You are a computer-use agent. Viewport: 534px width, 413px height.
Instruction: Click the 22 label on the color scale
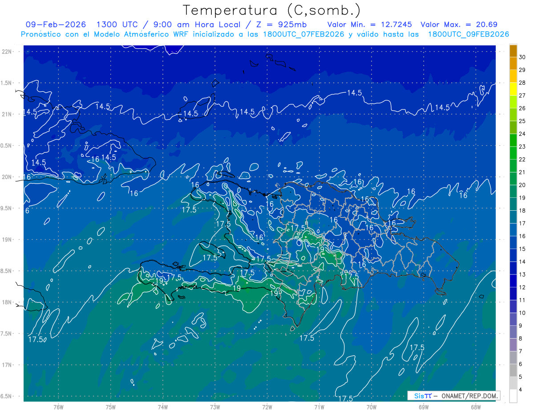pos(522,159)
